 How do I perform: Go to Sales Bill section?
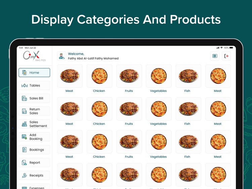[x=34, y=98]
